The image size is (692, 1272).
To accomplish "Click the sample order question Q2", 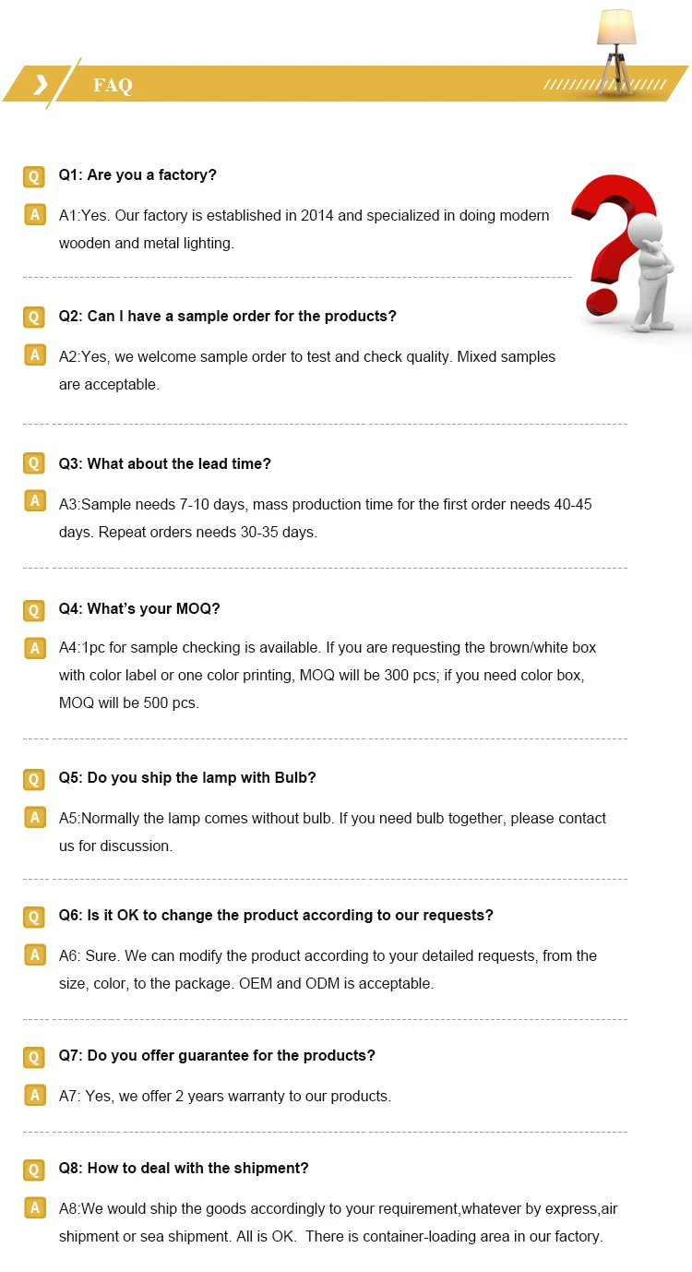I will pos(227,316).
